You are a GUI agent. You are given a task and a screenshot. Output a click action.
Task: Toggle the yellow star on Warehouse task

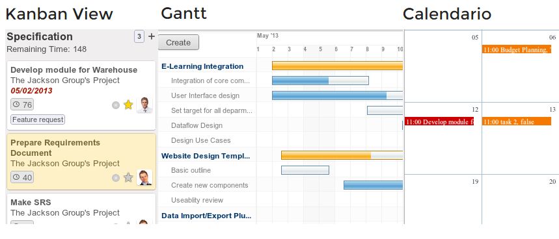click(x=128, y=105)
